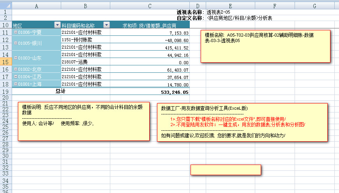339x193 pixels.
Task: Collapse the 01006-宁夏 region group
Action: pyautogui.click(x=16, y=33)
